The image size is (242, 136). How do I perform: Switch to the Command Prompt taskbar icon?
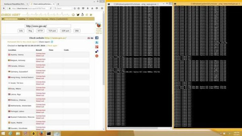[x=49, y=133]
